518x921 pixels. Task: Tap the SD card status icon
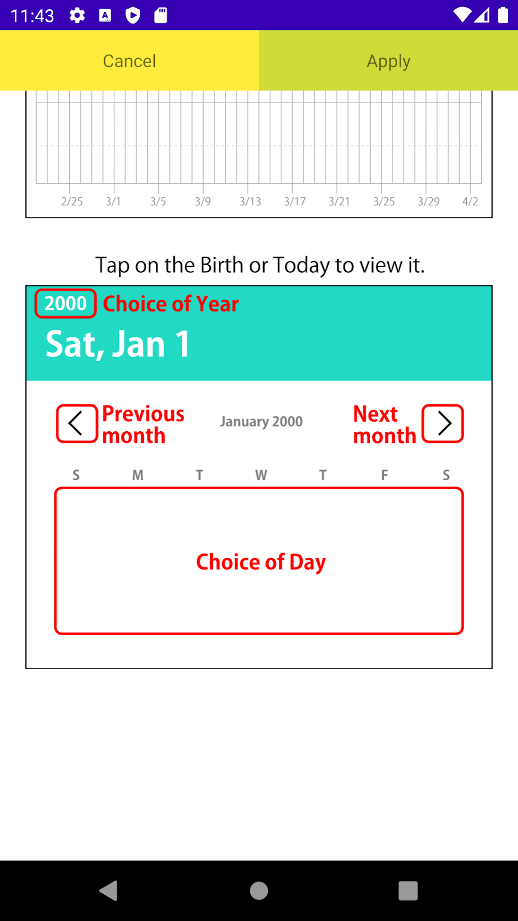tap(160, 15)
